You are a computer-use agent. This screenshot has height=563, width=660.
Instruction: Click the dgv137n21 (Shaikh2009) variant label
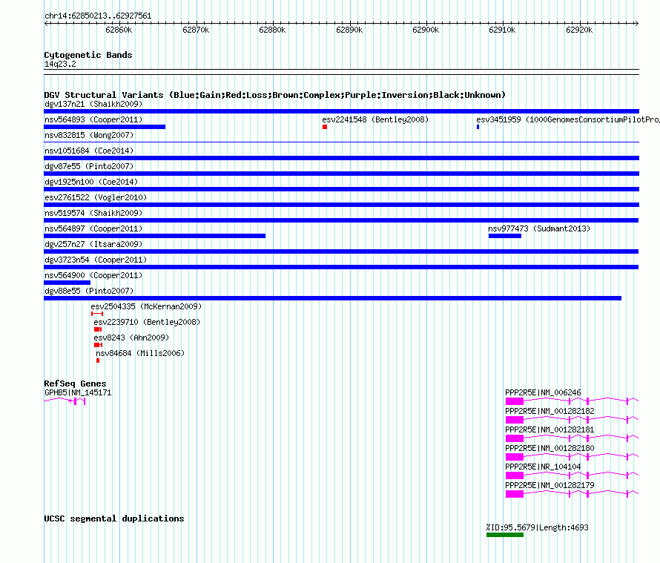coord(93,104)
